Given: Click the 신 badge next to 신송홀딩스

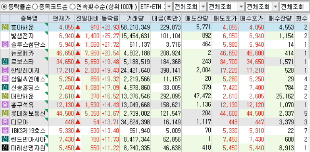Looking at the screenshot, I should click(5, 88).
